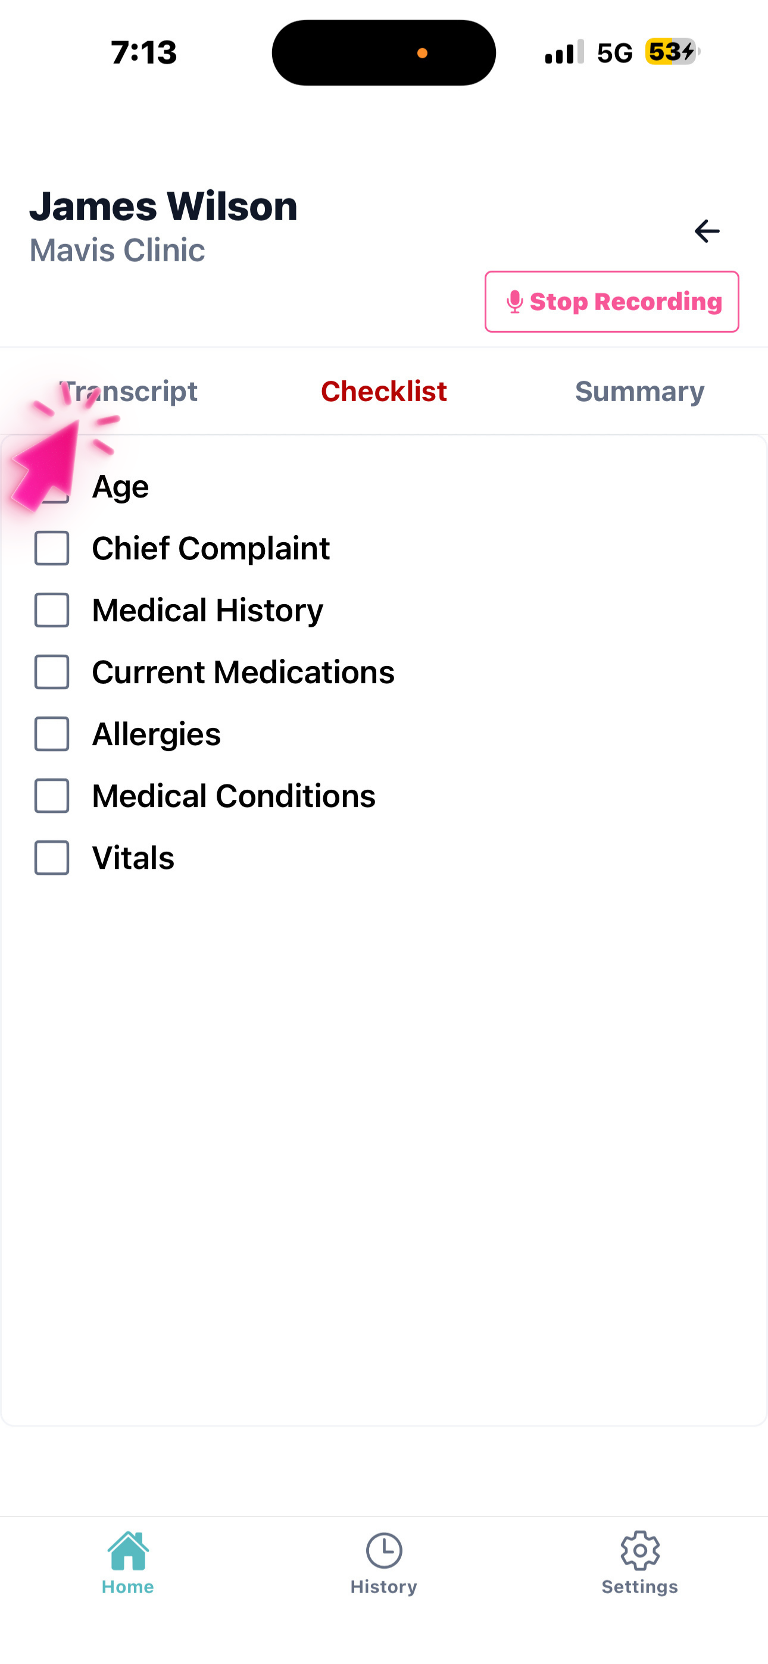Screen dimensions: 768x1664
Task: Tick the Medical History checkbox
Action: [52, 611]
